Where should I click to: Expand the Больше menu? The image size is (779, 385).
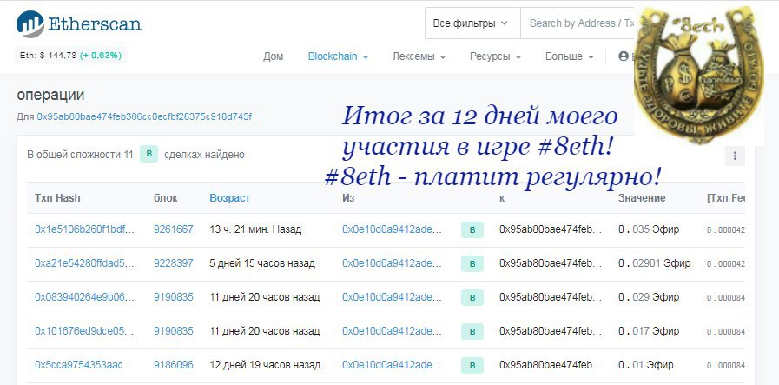pyautogui.click(x=570, y=56)
